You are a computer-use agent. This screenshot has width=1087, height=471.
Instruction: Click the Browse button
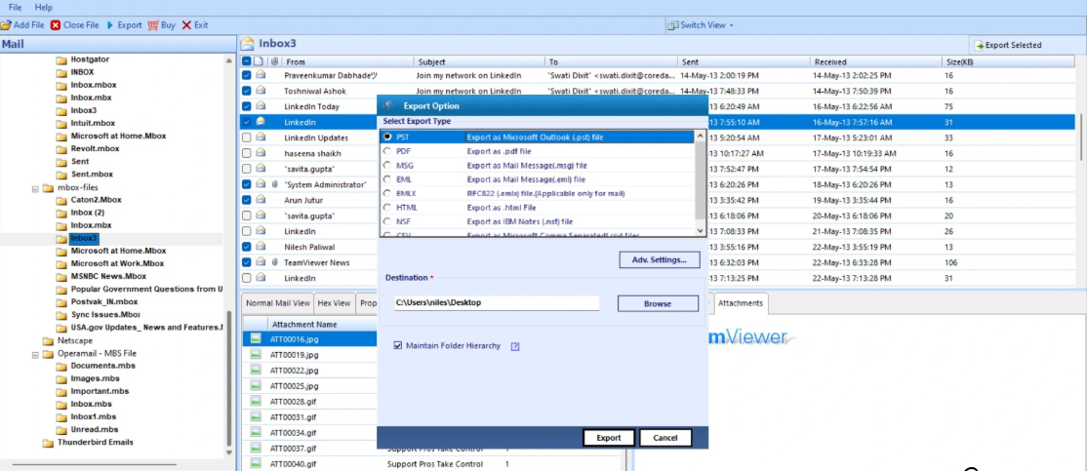(x=658, y=303)
